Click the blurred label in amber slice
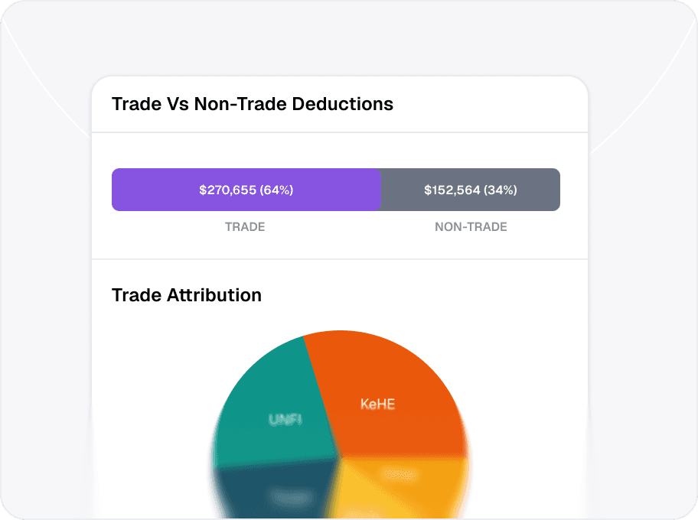Screen dimensions: 698x520 (399, 474)
